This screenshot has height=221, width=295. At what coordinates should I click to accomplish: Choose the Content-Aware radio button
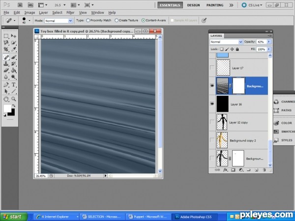click(143, 20)
